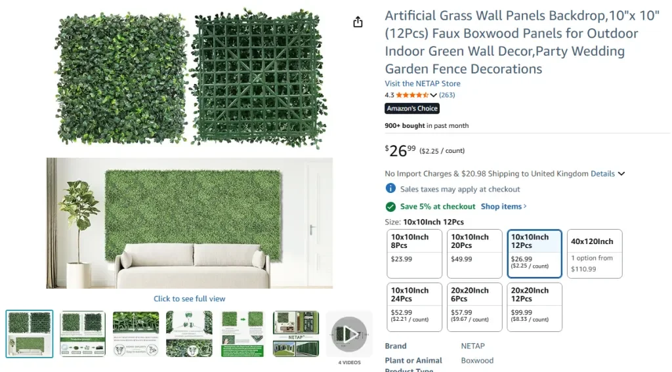The image size is (672, 372).
Task: Select the first product thumbnail image
Action: point(30,334)
